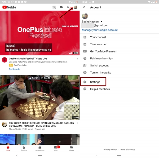Screen dimensions: 159x159
Task: Tap the Get tickets link
Action: tap(15, 69)
